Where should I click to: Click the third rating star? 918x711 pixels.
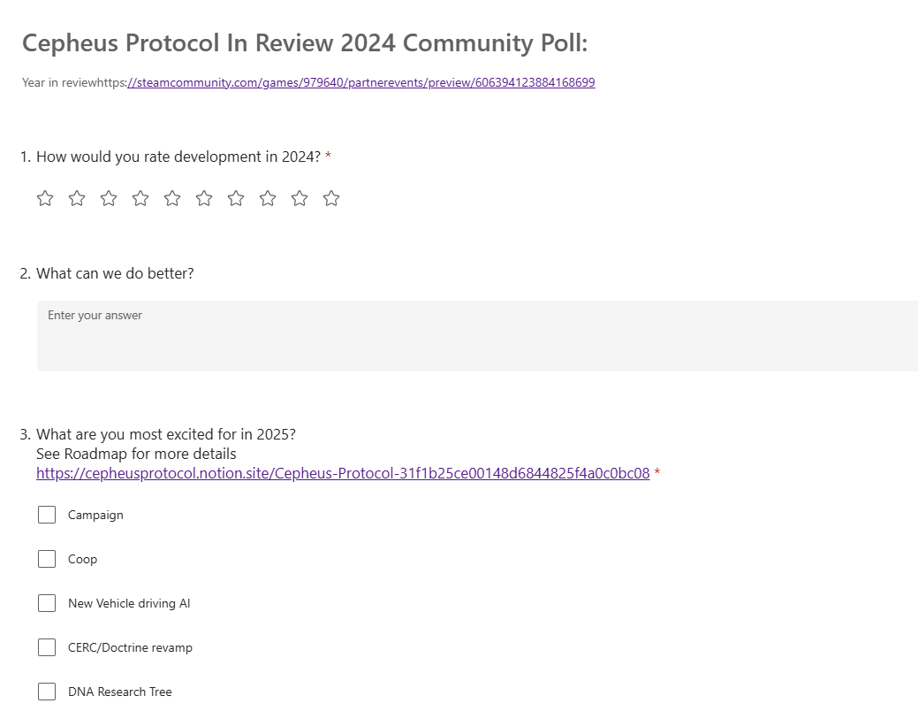tap(109, 198)
